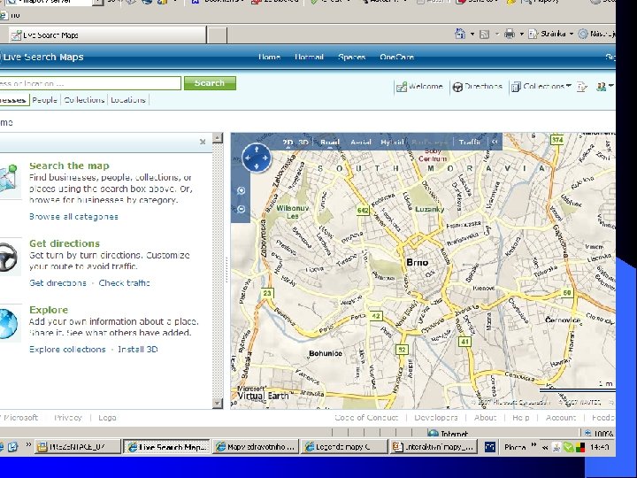
Task: Click the Internet zone indicator in the status bar
Action: tap(448, 433)
